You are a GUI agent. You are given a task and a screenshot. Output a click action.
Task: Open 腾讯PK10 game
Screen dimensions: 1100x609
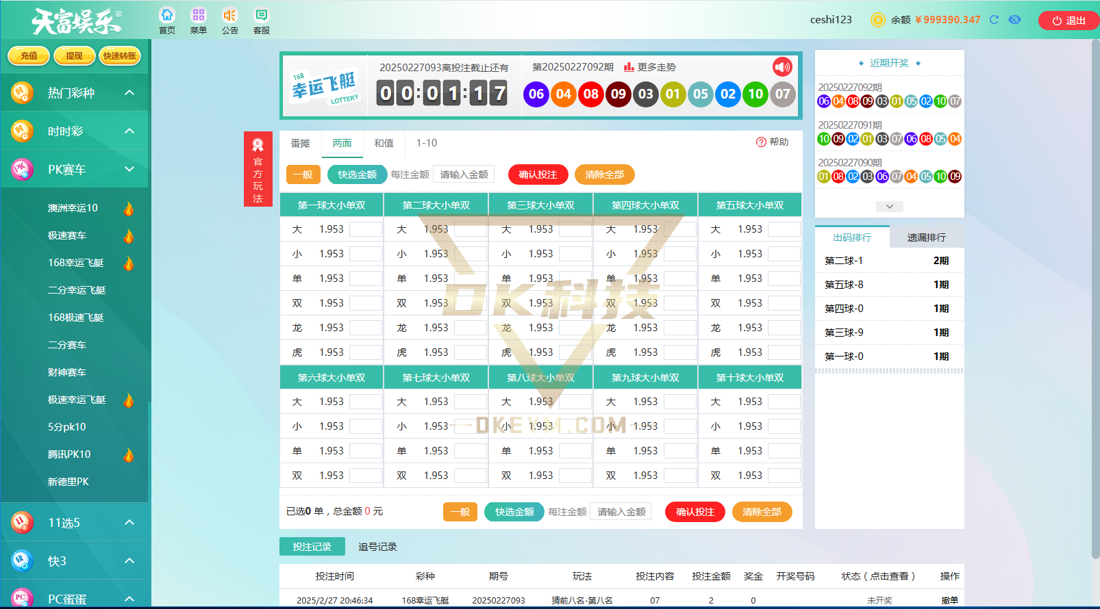(x=69, y=454)
